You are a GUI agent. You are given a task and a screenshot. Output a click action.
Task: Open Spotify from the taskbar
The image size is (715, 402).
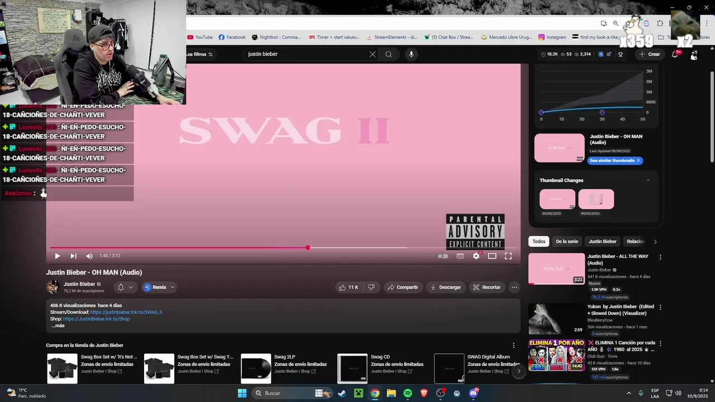(408, 393)
